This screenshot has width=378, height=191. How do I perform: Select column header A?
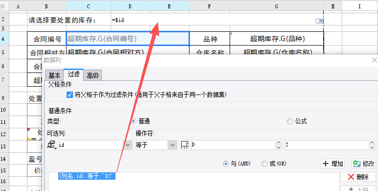tap(18, 6)
